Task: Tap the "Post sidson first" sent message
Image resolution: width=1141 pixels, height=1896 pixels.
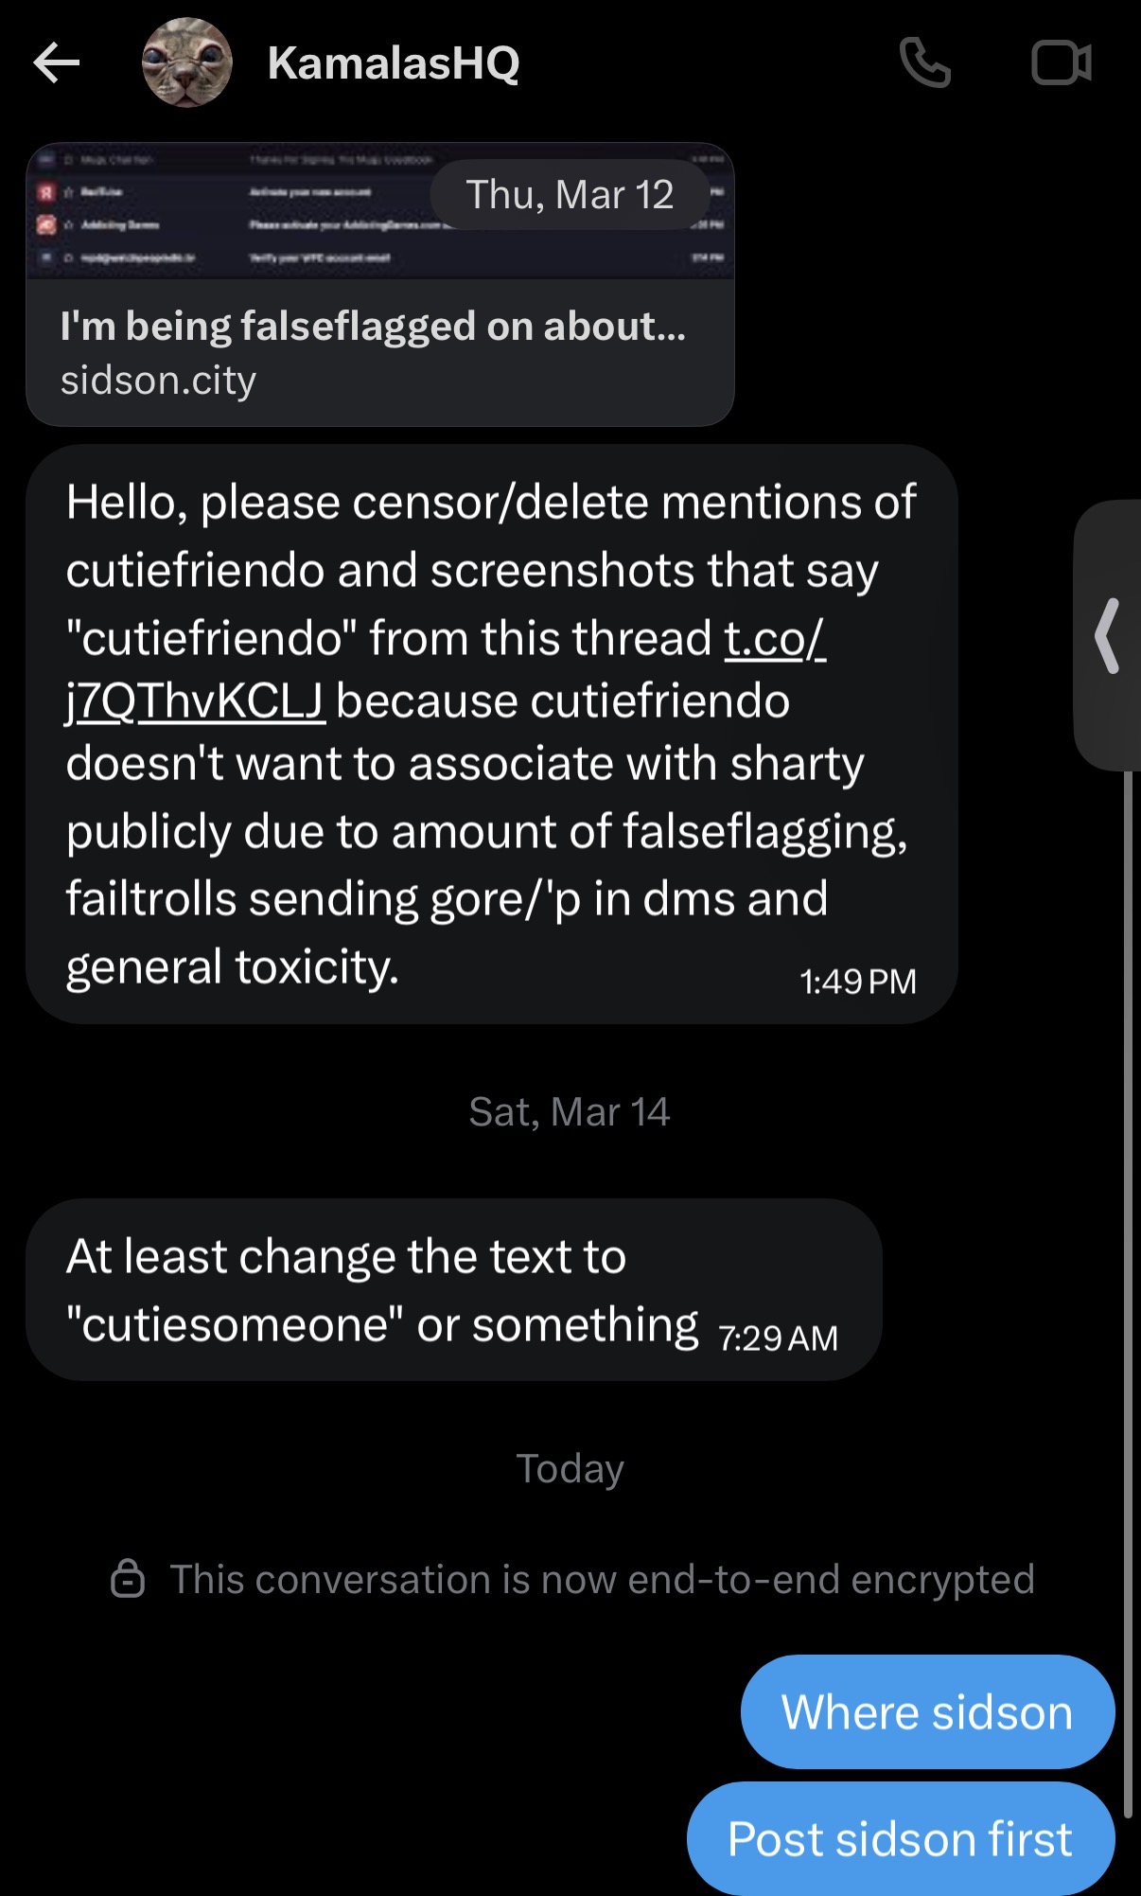Action: coord(901,1838)
